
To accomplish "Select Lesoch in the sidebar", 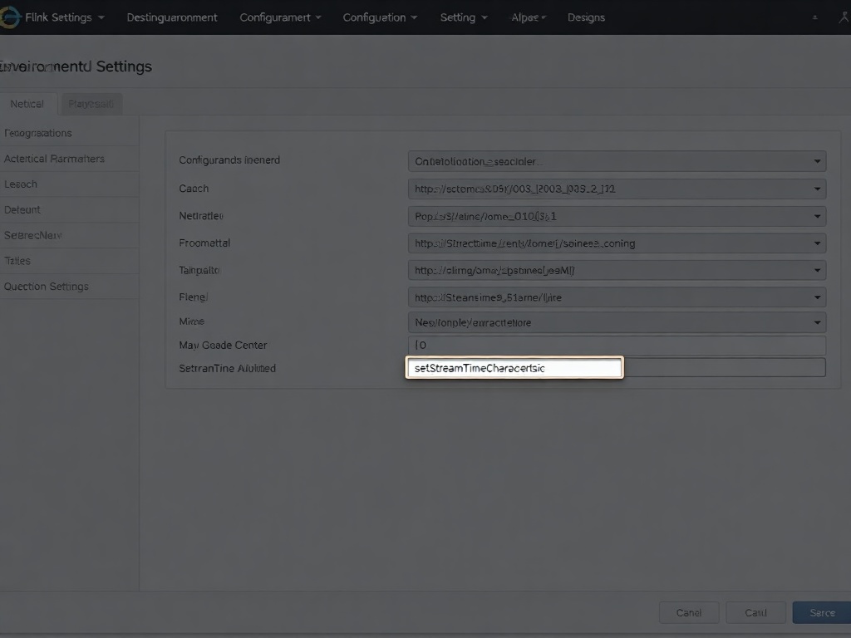I will click(70, 184).
